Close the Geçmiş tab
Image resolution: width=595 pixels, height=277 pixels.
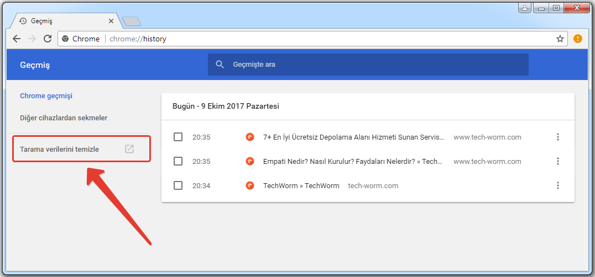coord(111,21)
